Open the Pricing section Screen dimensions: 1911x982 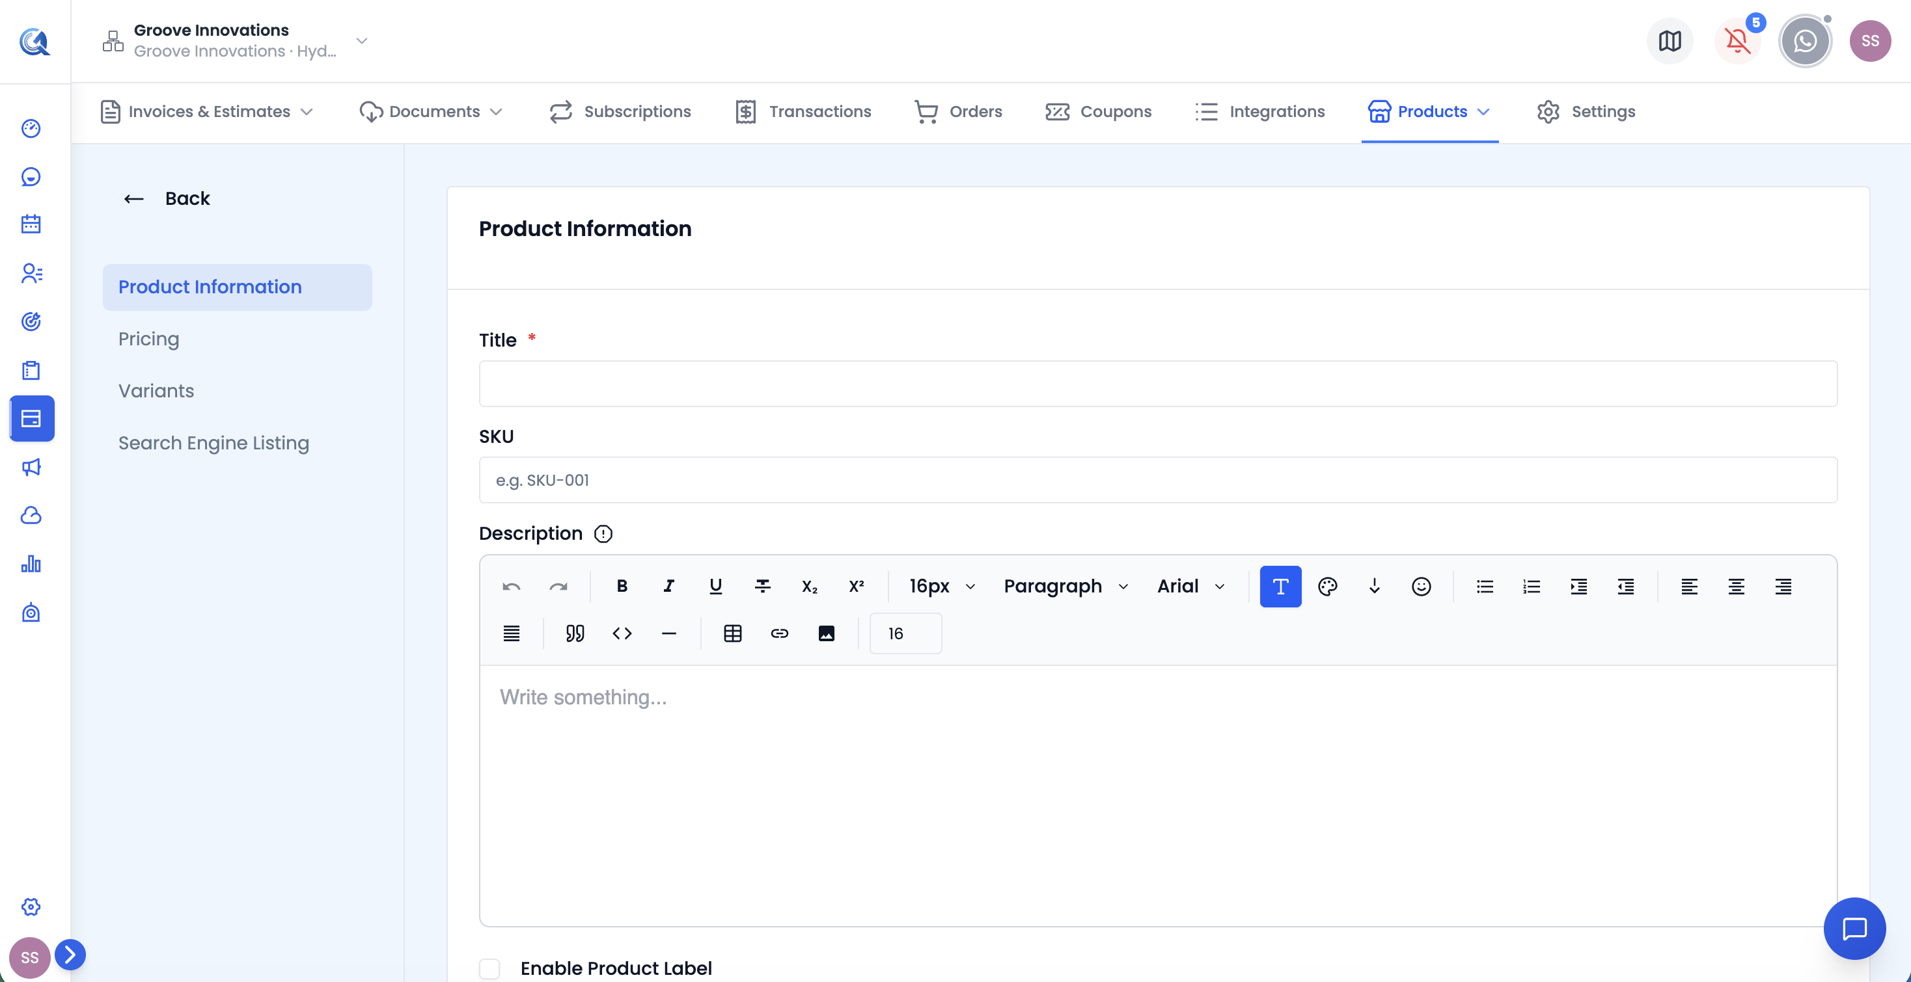[148, 339]
